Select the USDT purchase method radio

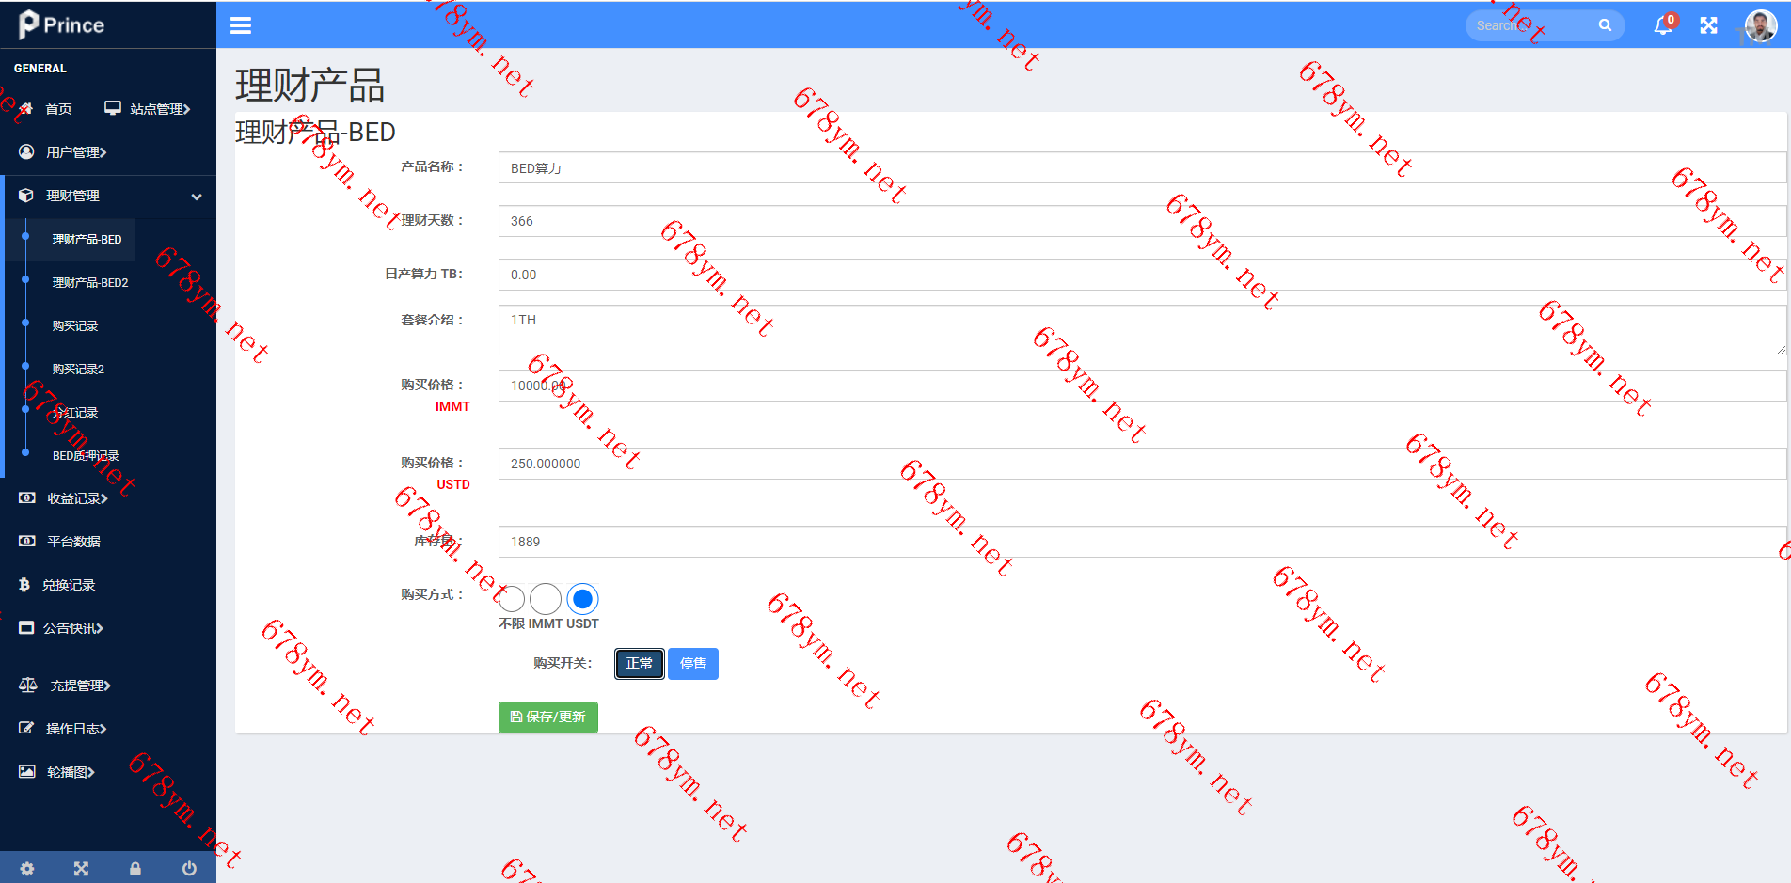point(583,599)
